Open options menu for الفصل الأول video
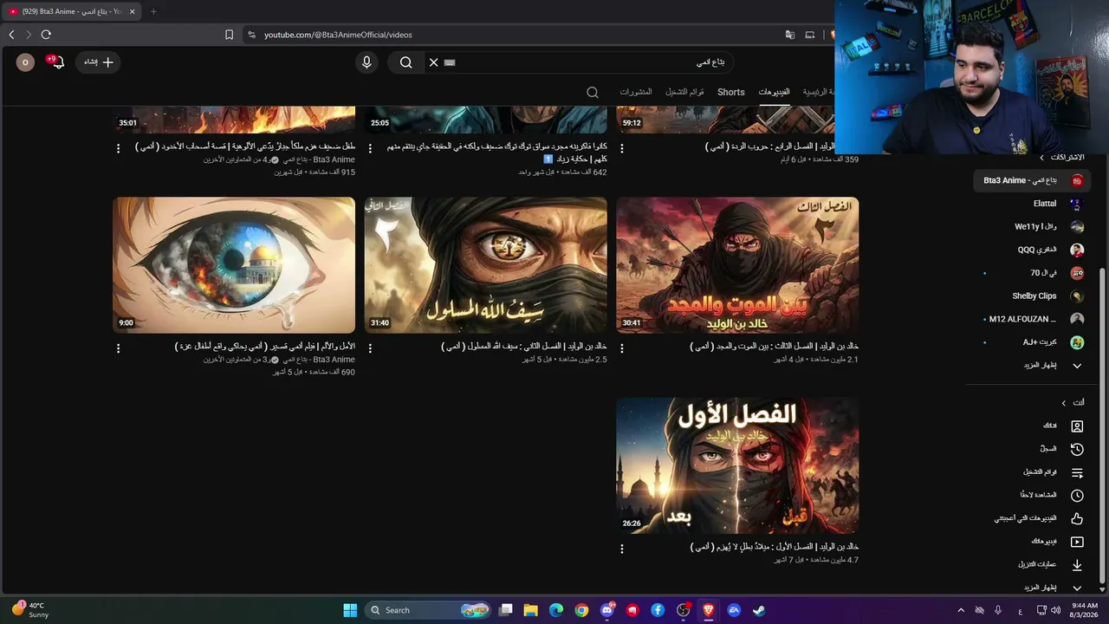The image size is (1109, 624). click(x=622, y=549)
